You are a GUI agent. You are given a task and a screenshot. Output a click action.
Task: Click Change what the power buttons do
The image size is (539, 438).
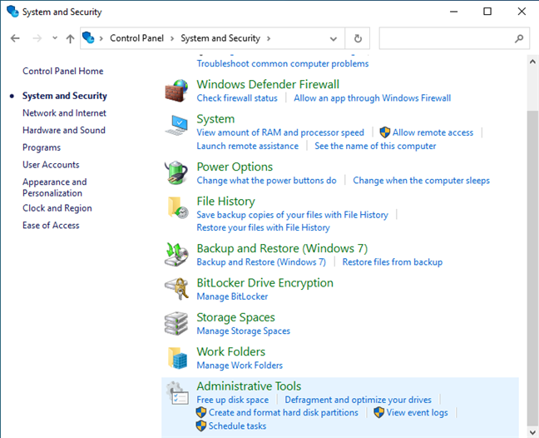(266, 181)
